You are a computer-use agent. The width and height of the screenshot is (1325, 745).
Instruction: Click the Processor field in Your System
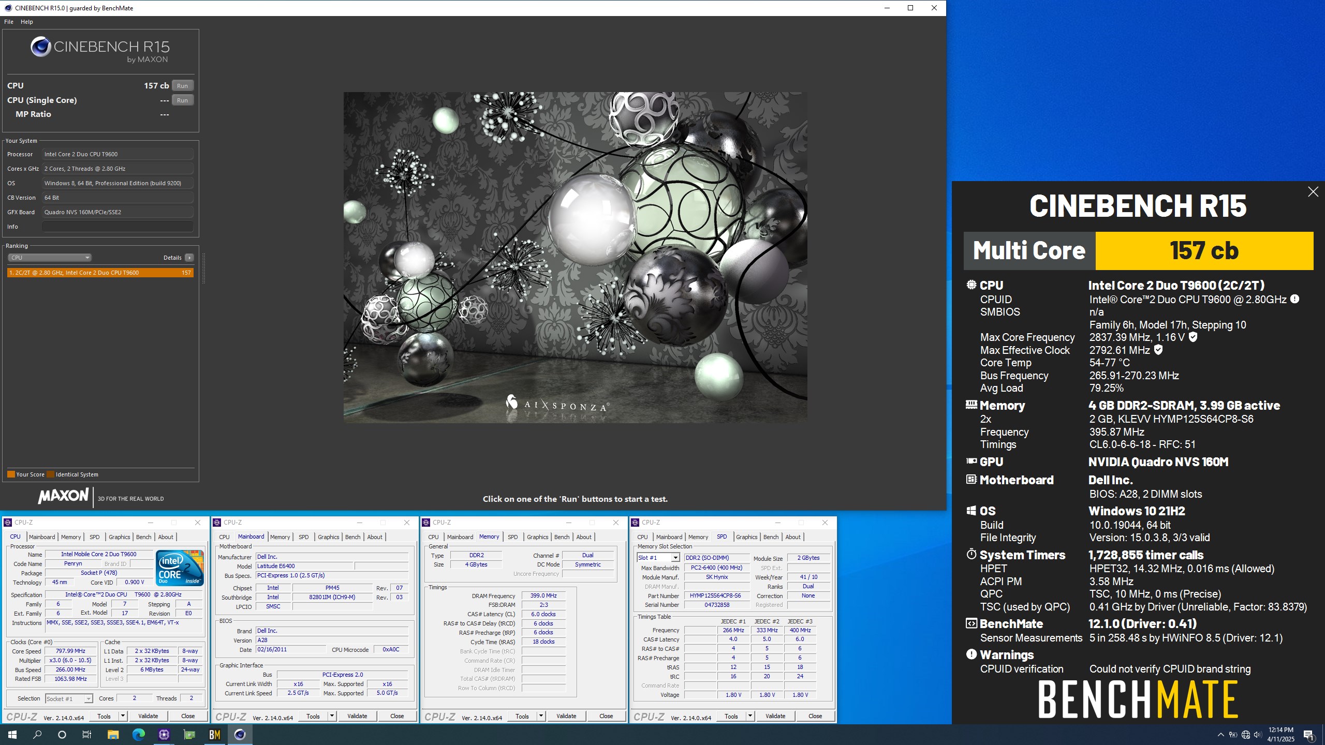tap(117, 154)
